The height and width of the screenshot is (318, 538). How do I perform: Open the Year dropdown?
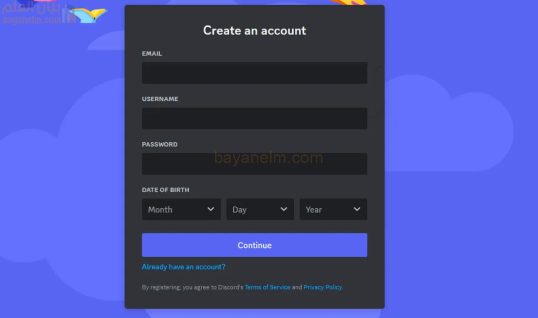(334, 209)
